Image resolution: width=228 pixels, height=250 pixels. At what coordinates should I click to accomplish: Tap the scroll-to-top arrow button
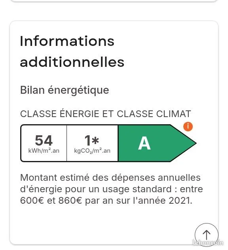click(x=207, y=235)
